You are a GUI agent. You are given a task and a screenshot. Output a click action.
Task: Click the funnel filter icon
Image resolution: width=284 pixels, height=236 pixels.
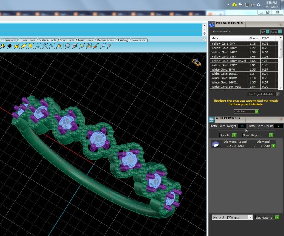tap(110, 46)
